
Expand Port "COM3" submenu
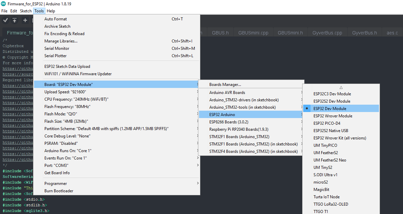point(117,166)
